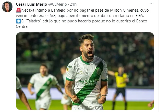This screenshot has width=162, height=112.
Task: Click the yellow league badge on sleeve
Action: pos(68,70)
